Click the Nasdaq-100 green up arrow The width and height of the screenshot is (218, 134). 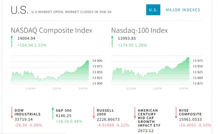[x=112, y=42]
